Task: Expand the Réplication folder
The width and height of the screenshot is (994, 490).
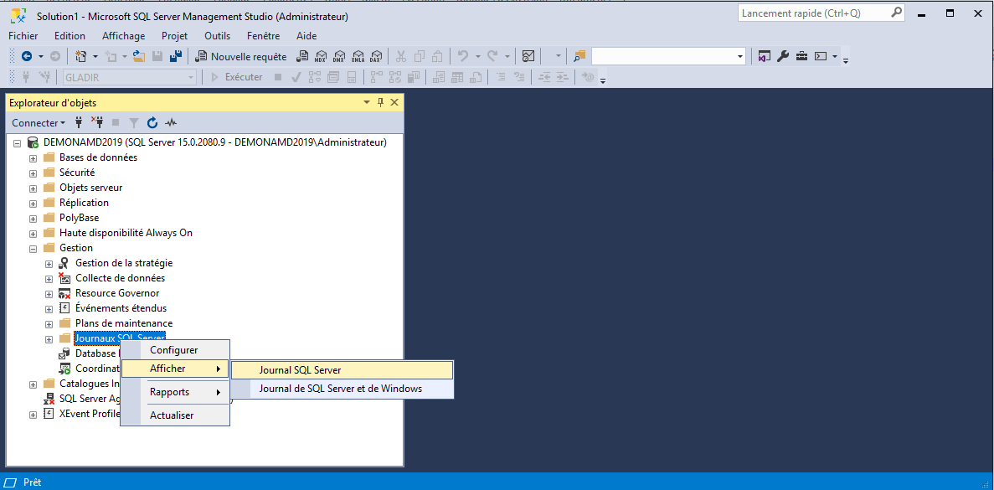Action: tap(33, 204)
